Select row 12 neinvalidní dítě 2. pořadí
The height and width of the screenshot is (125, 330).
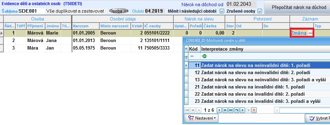[x=259, y=73]
